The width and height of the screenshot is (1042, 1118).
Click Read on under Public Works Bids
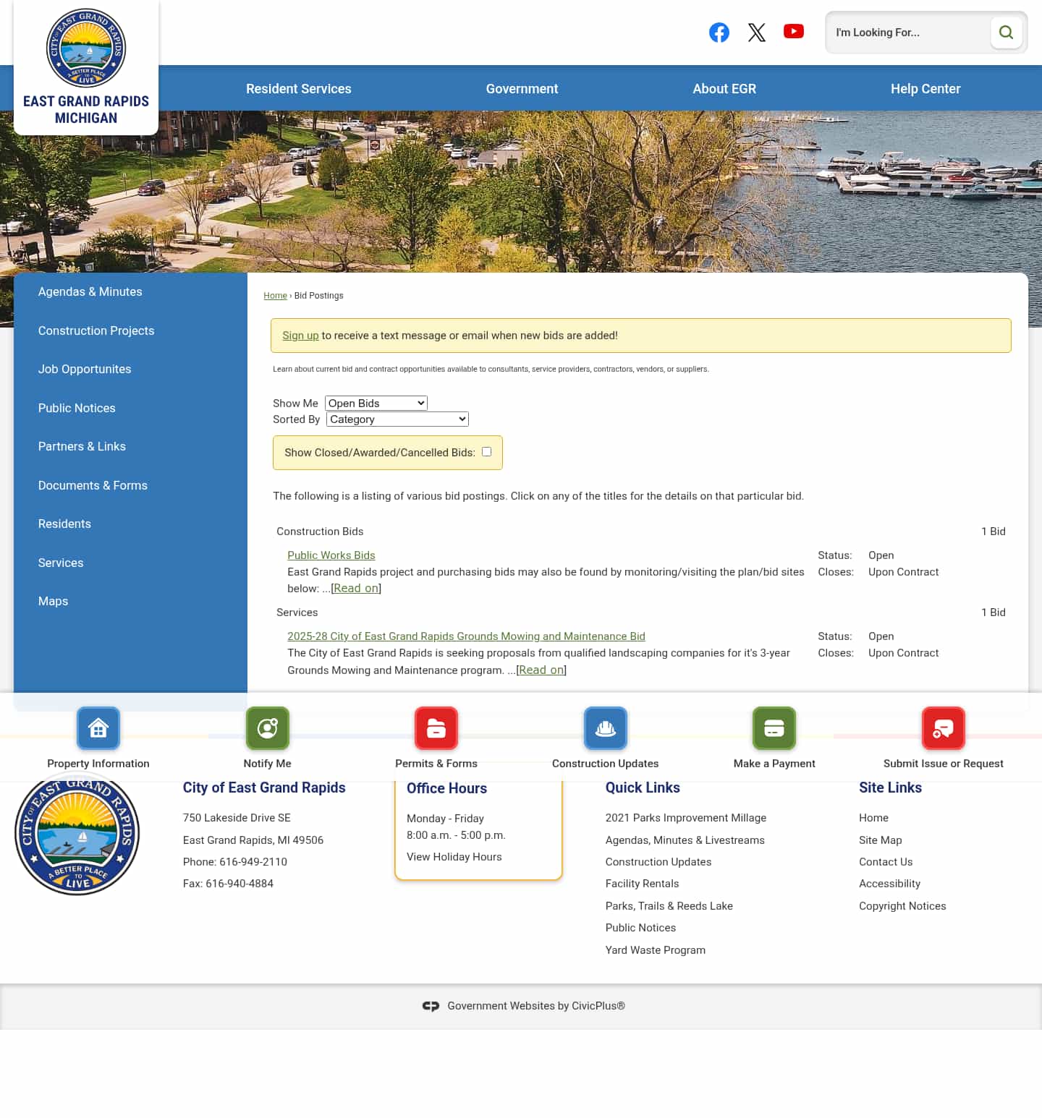point(356,589)
